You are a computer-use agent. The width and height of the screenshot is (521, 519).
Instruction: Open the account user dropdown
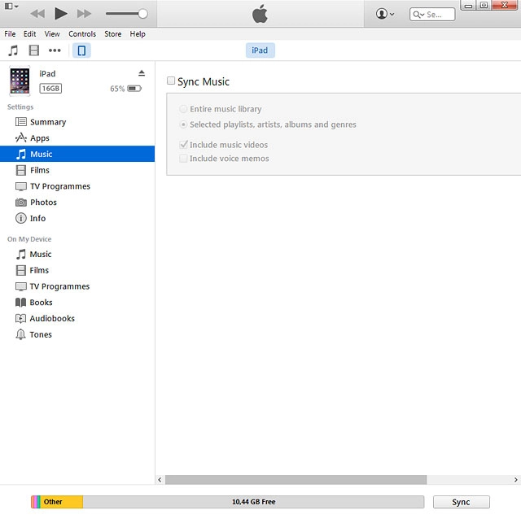click(x=385, y=14)
